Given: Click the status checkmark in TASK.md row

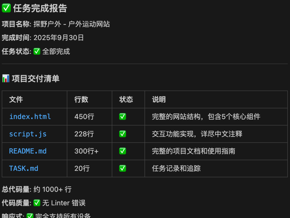Looking at the screenshot, I should [123, 168].
